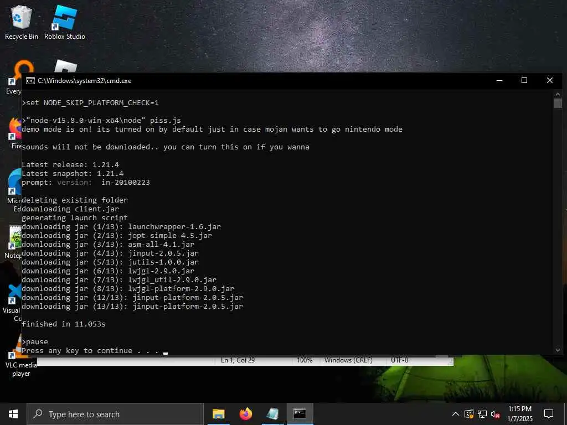Click the '>pause' command line

click(x=35, y=341)
